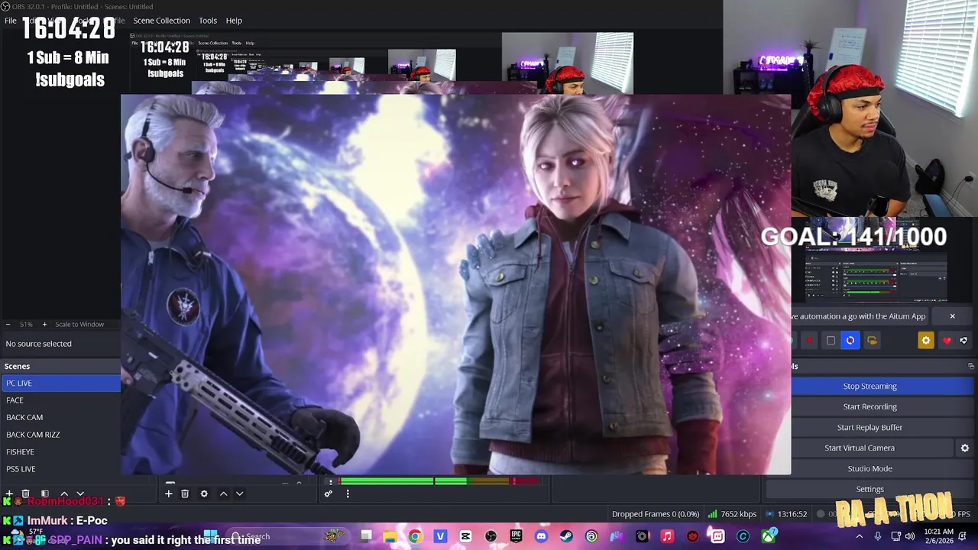978x550 pixels.
Task: Click the Dropped Frames status text
Action: click(x=656, y=514)
